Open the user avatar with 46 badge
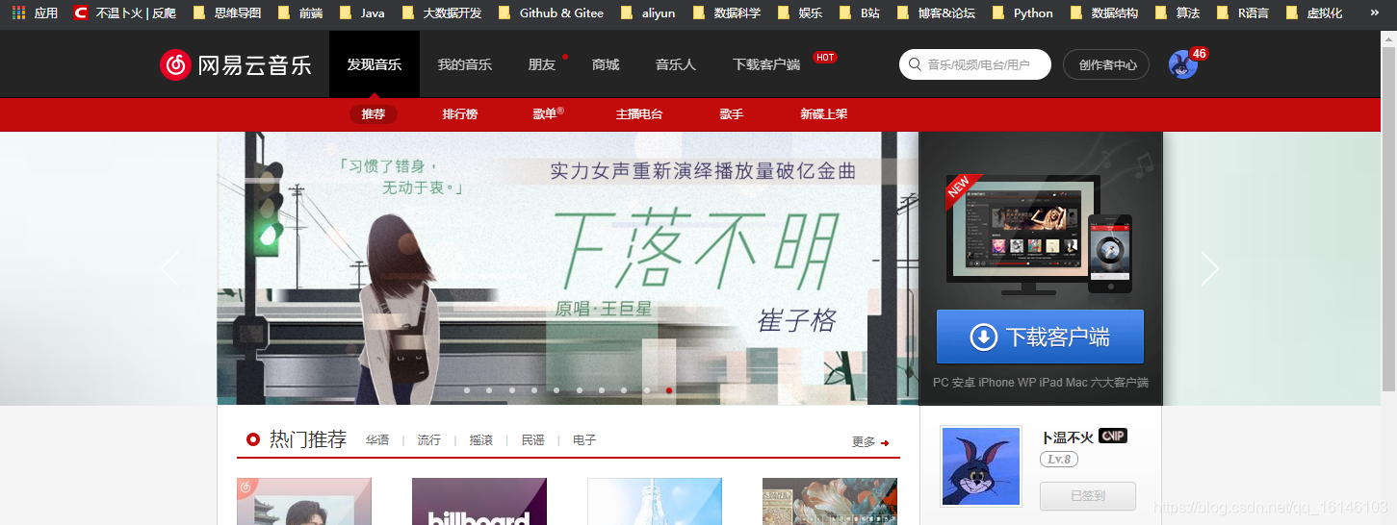Viewport: 1397px width, 525px height. [1183, 64]
